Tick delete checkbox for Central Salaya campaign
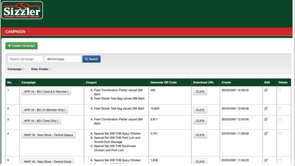This screenshot has height=166, width=295. point(280,134)
